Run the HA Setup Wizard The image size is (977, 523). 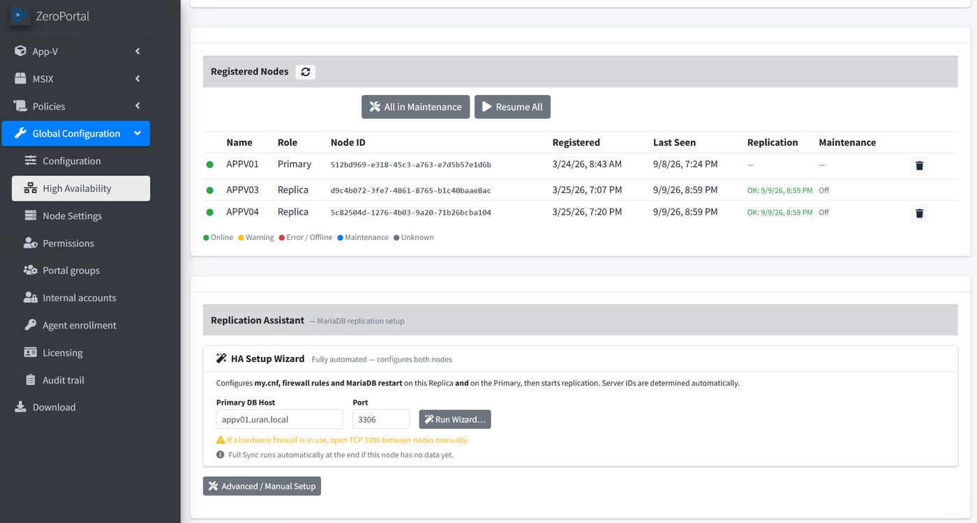pos(455,419)
